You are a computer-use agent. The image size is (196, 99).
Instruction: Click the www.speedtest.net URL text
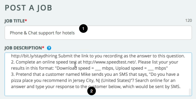[109, 62]
